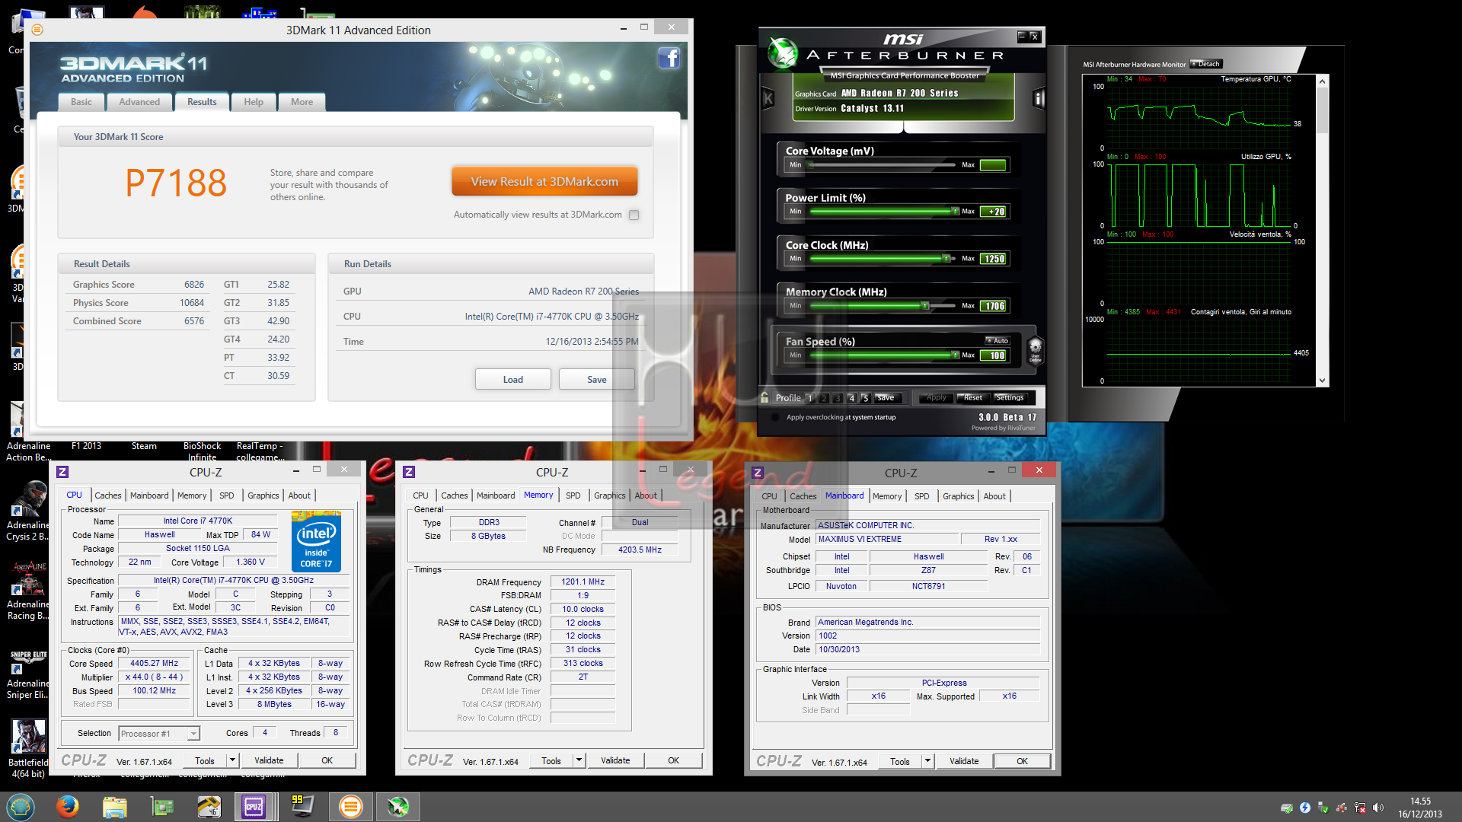Image resolution: width=1462 pixels, height=822 pixels.
Task: Toggle Apply overclocking at system startup
Action: 775,417
